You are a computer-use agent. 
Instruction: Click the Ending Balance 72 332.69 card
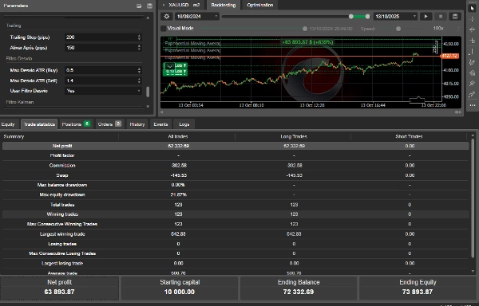pos(299,288)
